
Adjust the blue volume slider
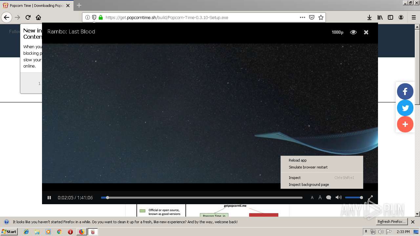coord(354,198)
